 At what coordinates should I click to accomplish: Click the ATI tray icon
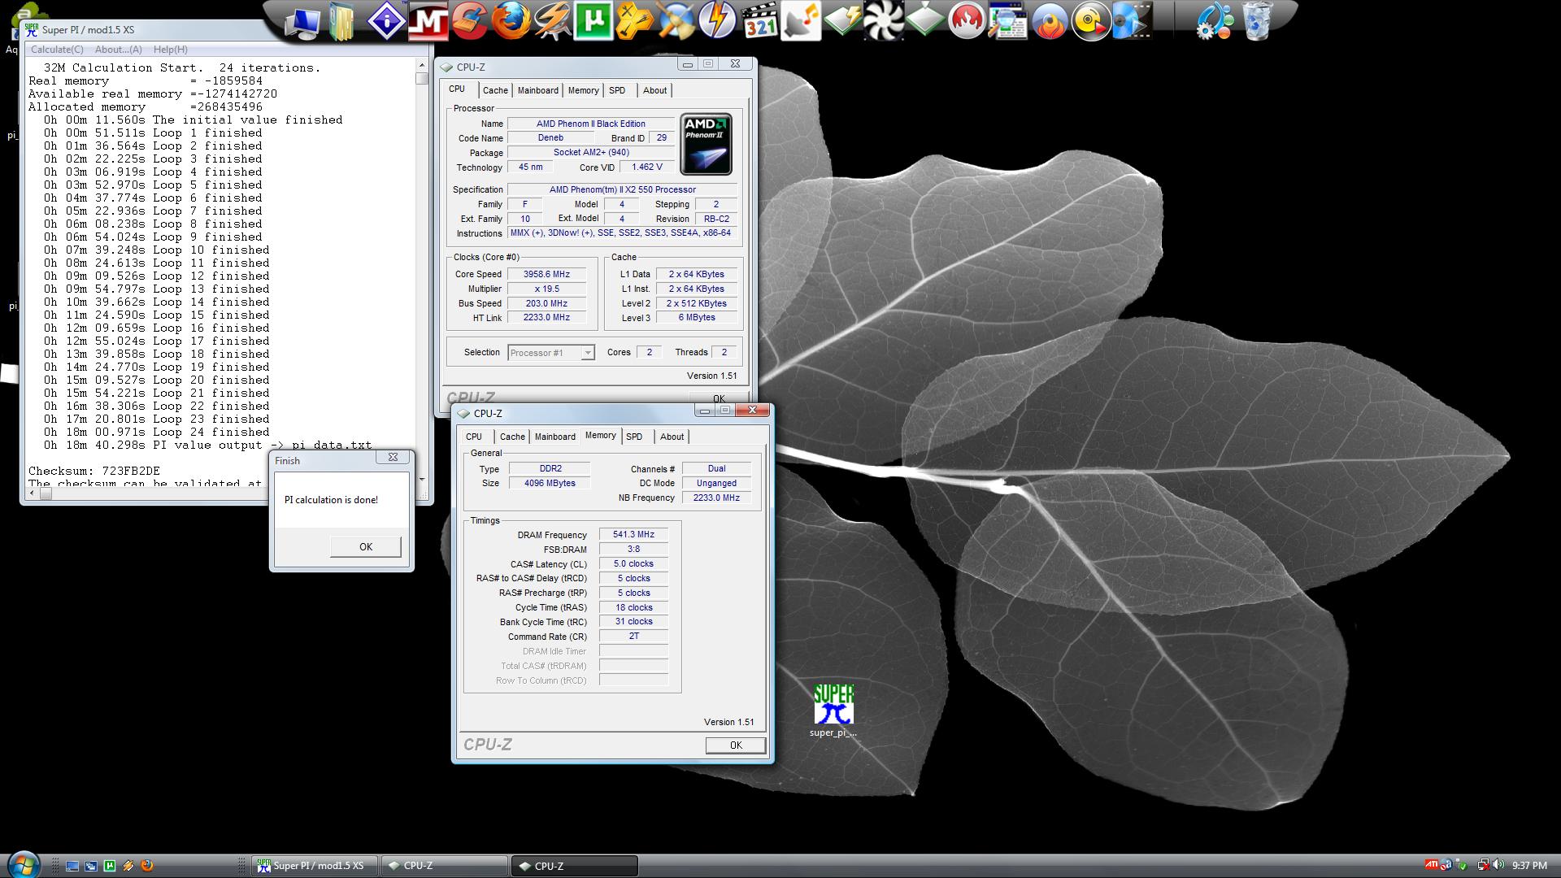click(x=1432, y=865)
